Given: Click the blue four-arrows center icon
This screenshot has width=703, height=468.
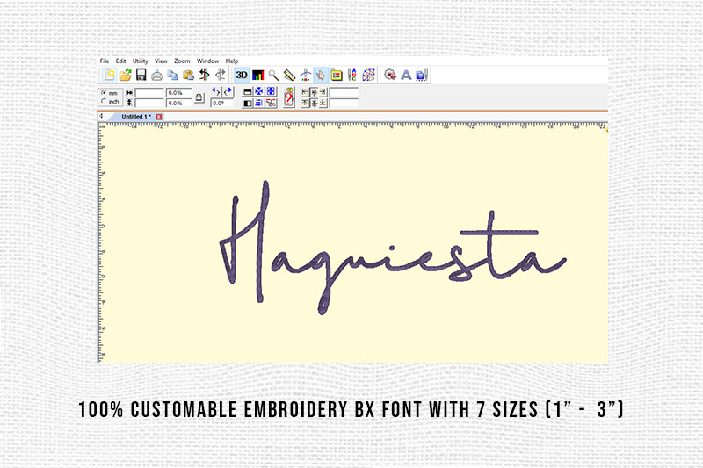Looking at the screenshot, I should pyautogui.click(x=258, y=92).
